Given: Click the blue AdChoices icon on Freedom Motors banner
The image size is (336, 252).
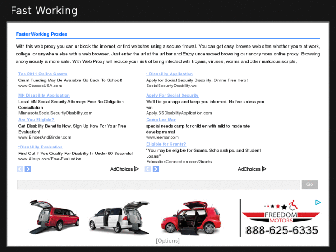Looking at the screenshot, I should (x=318, y=203).
